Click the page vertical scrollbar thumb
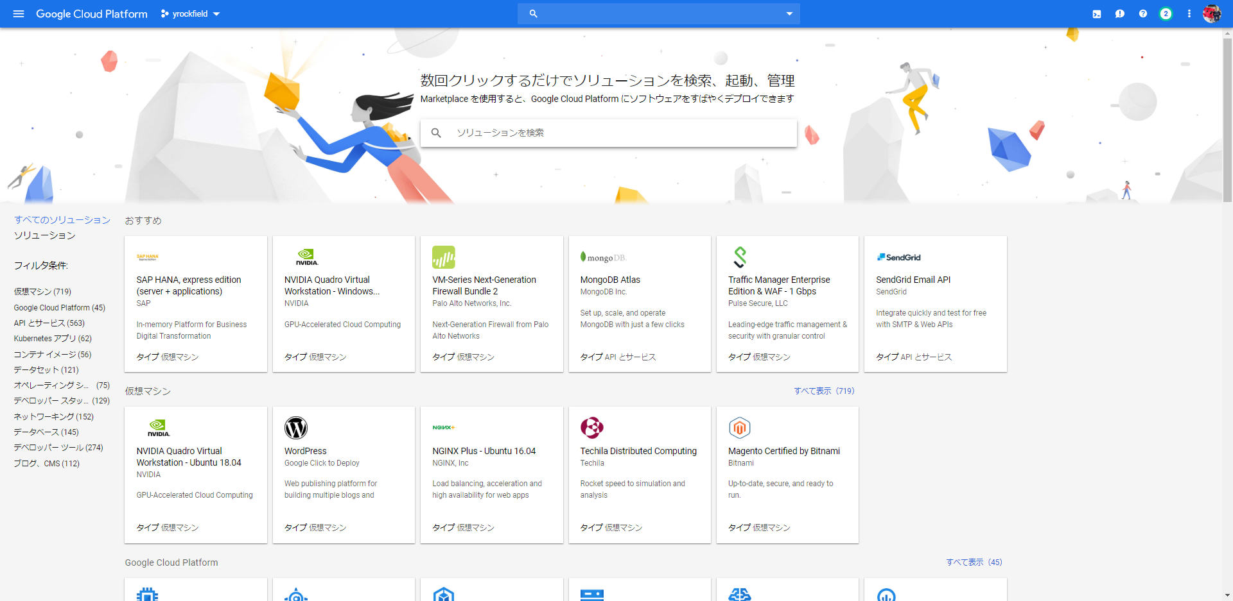Image resolution: width=1233 pixels, height=601 pixels. click(x=1228, y=121)
